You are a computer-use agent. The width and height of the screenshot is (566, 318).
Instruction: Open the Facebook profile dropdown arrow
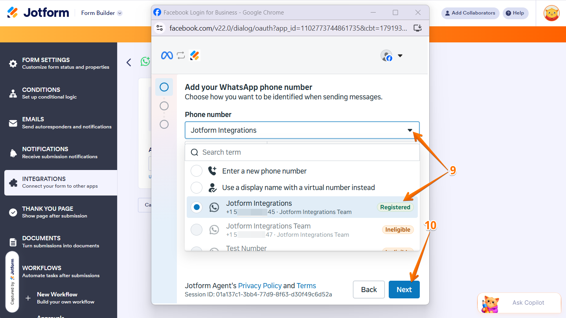[400, 56]
